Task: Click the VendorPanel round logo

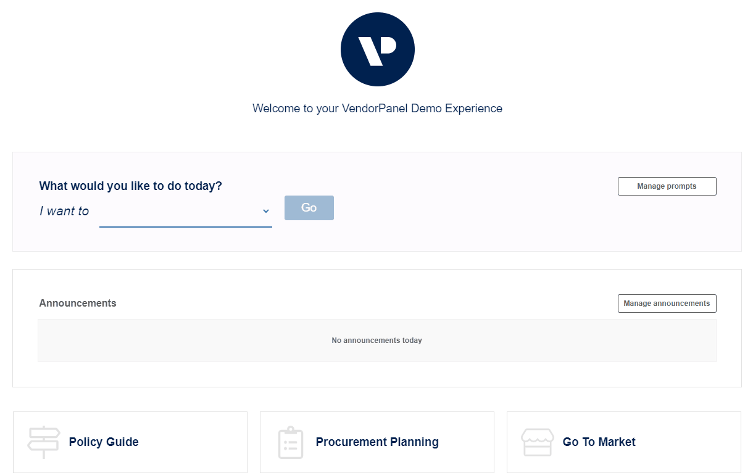Action: 377,49
